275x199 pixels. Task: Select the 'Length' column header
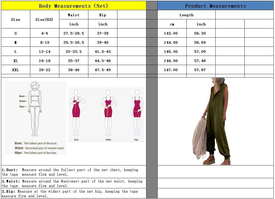coord(186,15)
